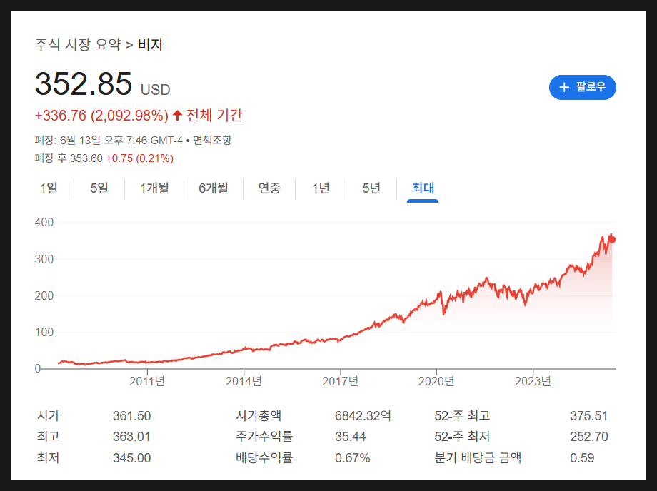This screenshot has height=491, width=657.
Task: Click the 52-주 최저 value 252.70
Action: click(588, 437)
